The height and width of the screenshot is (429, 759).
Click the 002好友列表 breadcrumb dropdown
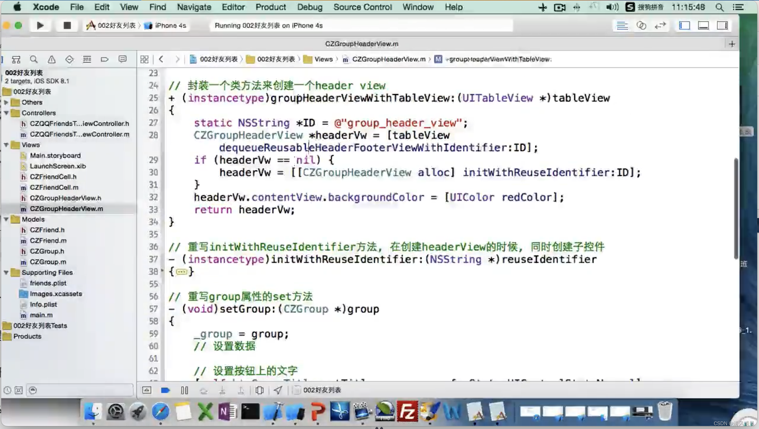click(x=219, y=59)
